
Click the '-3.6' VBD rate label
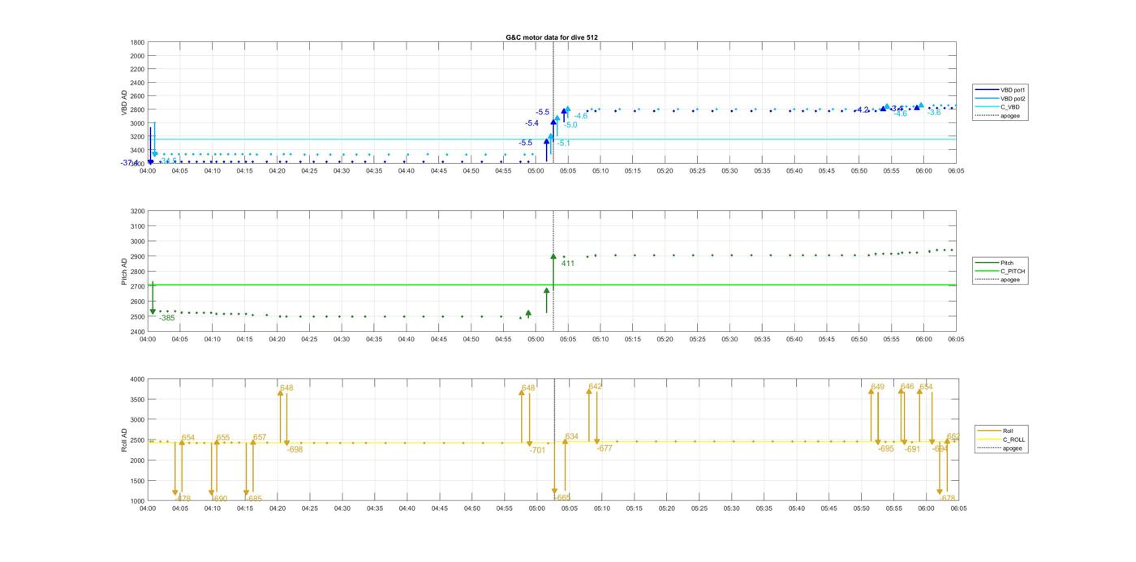(x=934, y=113)
